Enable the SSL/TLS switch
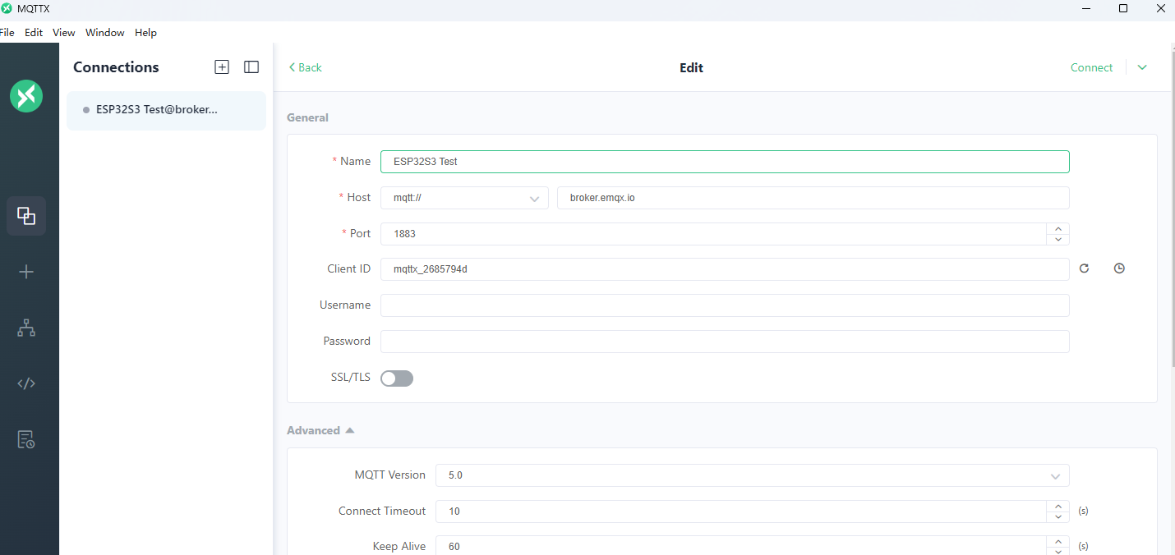This screenshot has width=1175, height=555. tap(397, 378)
